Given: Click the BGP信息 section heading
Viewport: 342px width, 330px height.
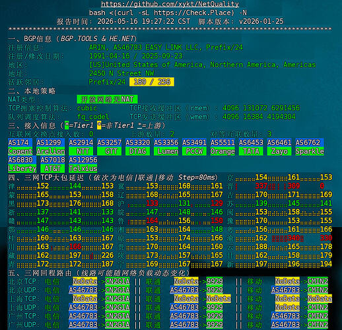Looking at the screenshot, I should [73, 39].
